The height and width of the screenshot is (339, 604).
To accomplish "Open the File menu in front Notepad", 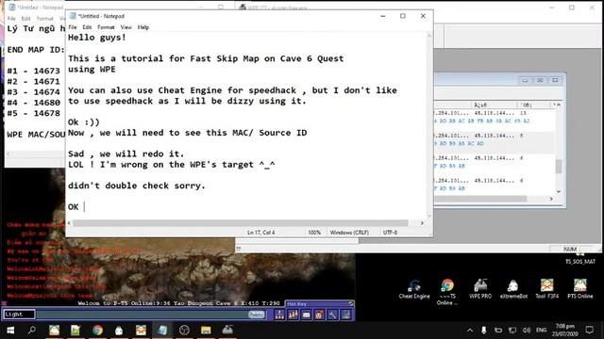I will click(x=73, y=27).
